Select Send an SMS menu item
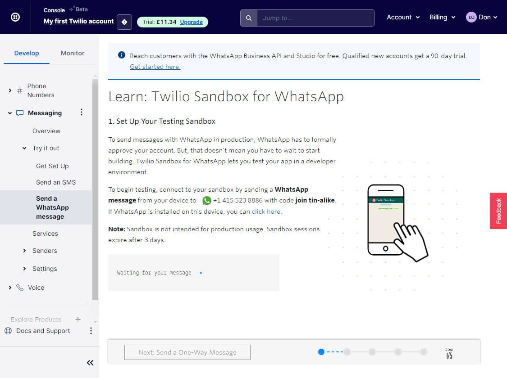 coord(56,182)
